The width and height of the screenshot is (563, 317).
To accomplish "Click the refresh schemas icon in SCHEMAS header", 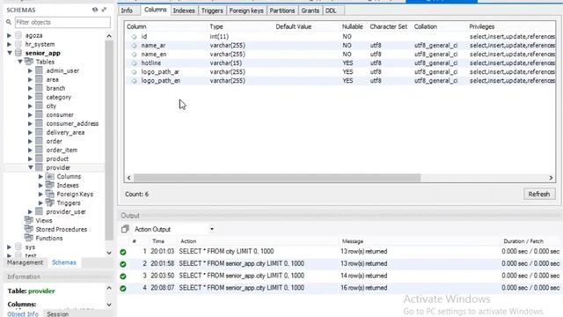I will 95,10.
